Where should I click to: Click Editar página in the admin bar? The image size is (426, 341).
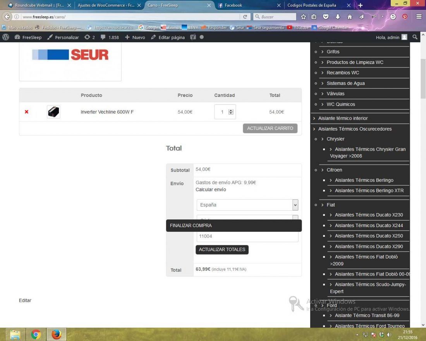[x=168, y=37]
